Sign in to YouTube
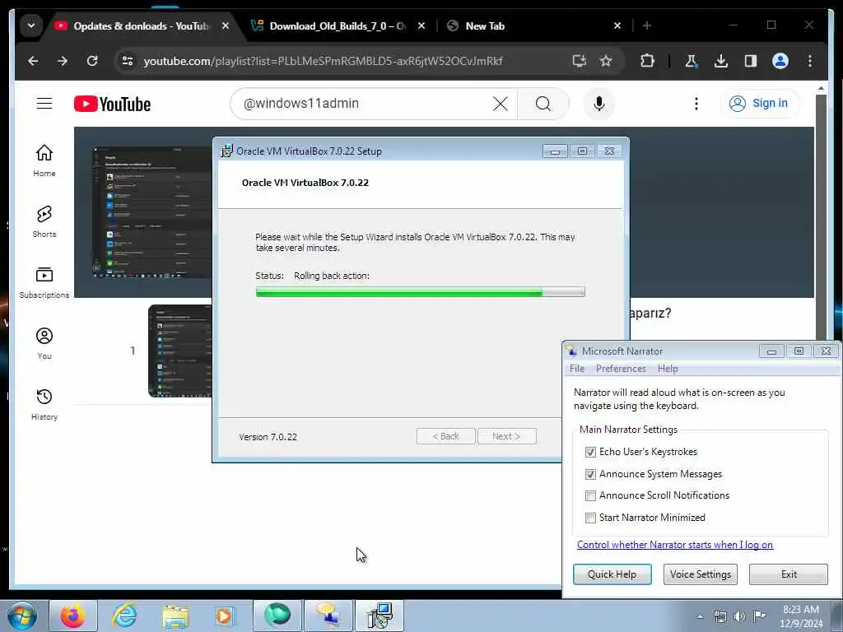The width and height of the screenshot is (843, 632). (759, 103)
